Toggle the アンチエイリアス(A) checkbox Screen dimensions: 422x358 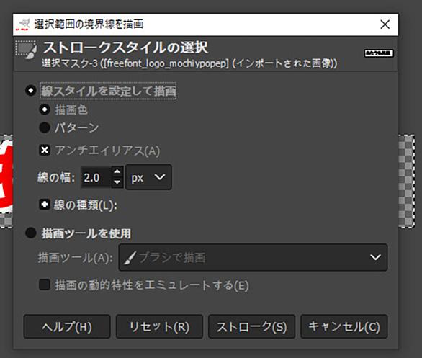tap(45, 151)
